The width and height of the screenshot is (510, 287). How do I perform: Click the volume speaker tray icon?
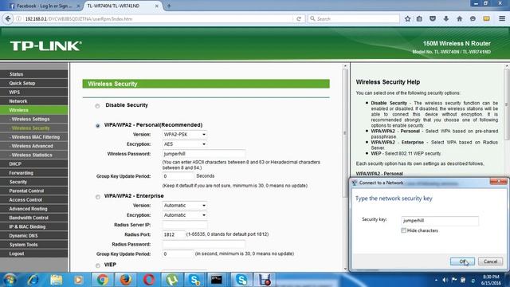coord(445,280)
